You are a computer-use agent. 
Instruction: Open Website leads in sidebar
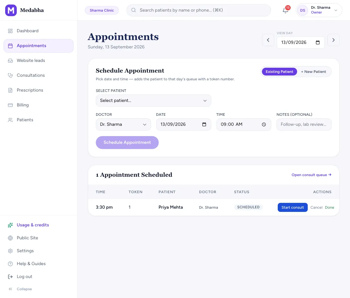[39, 61]
